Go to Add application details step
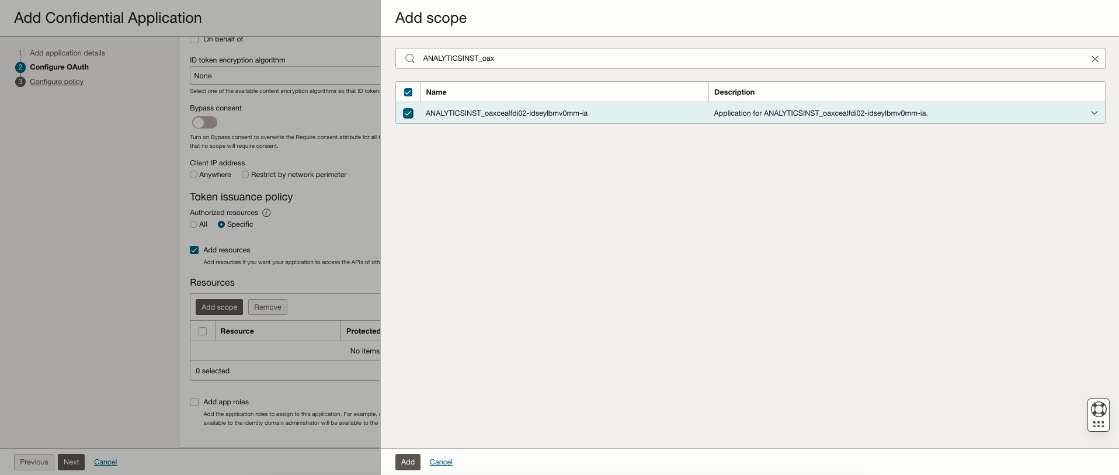 tap(67, 53)
